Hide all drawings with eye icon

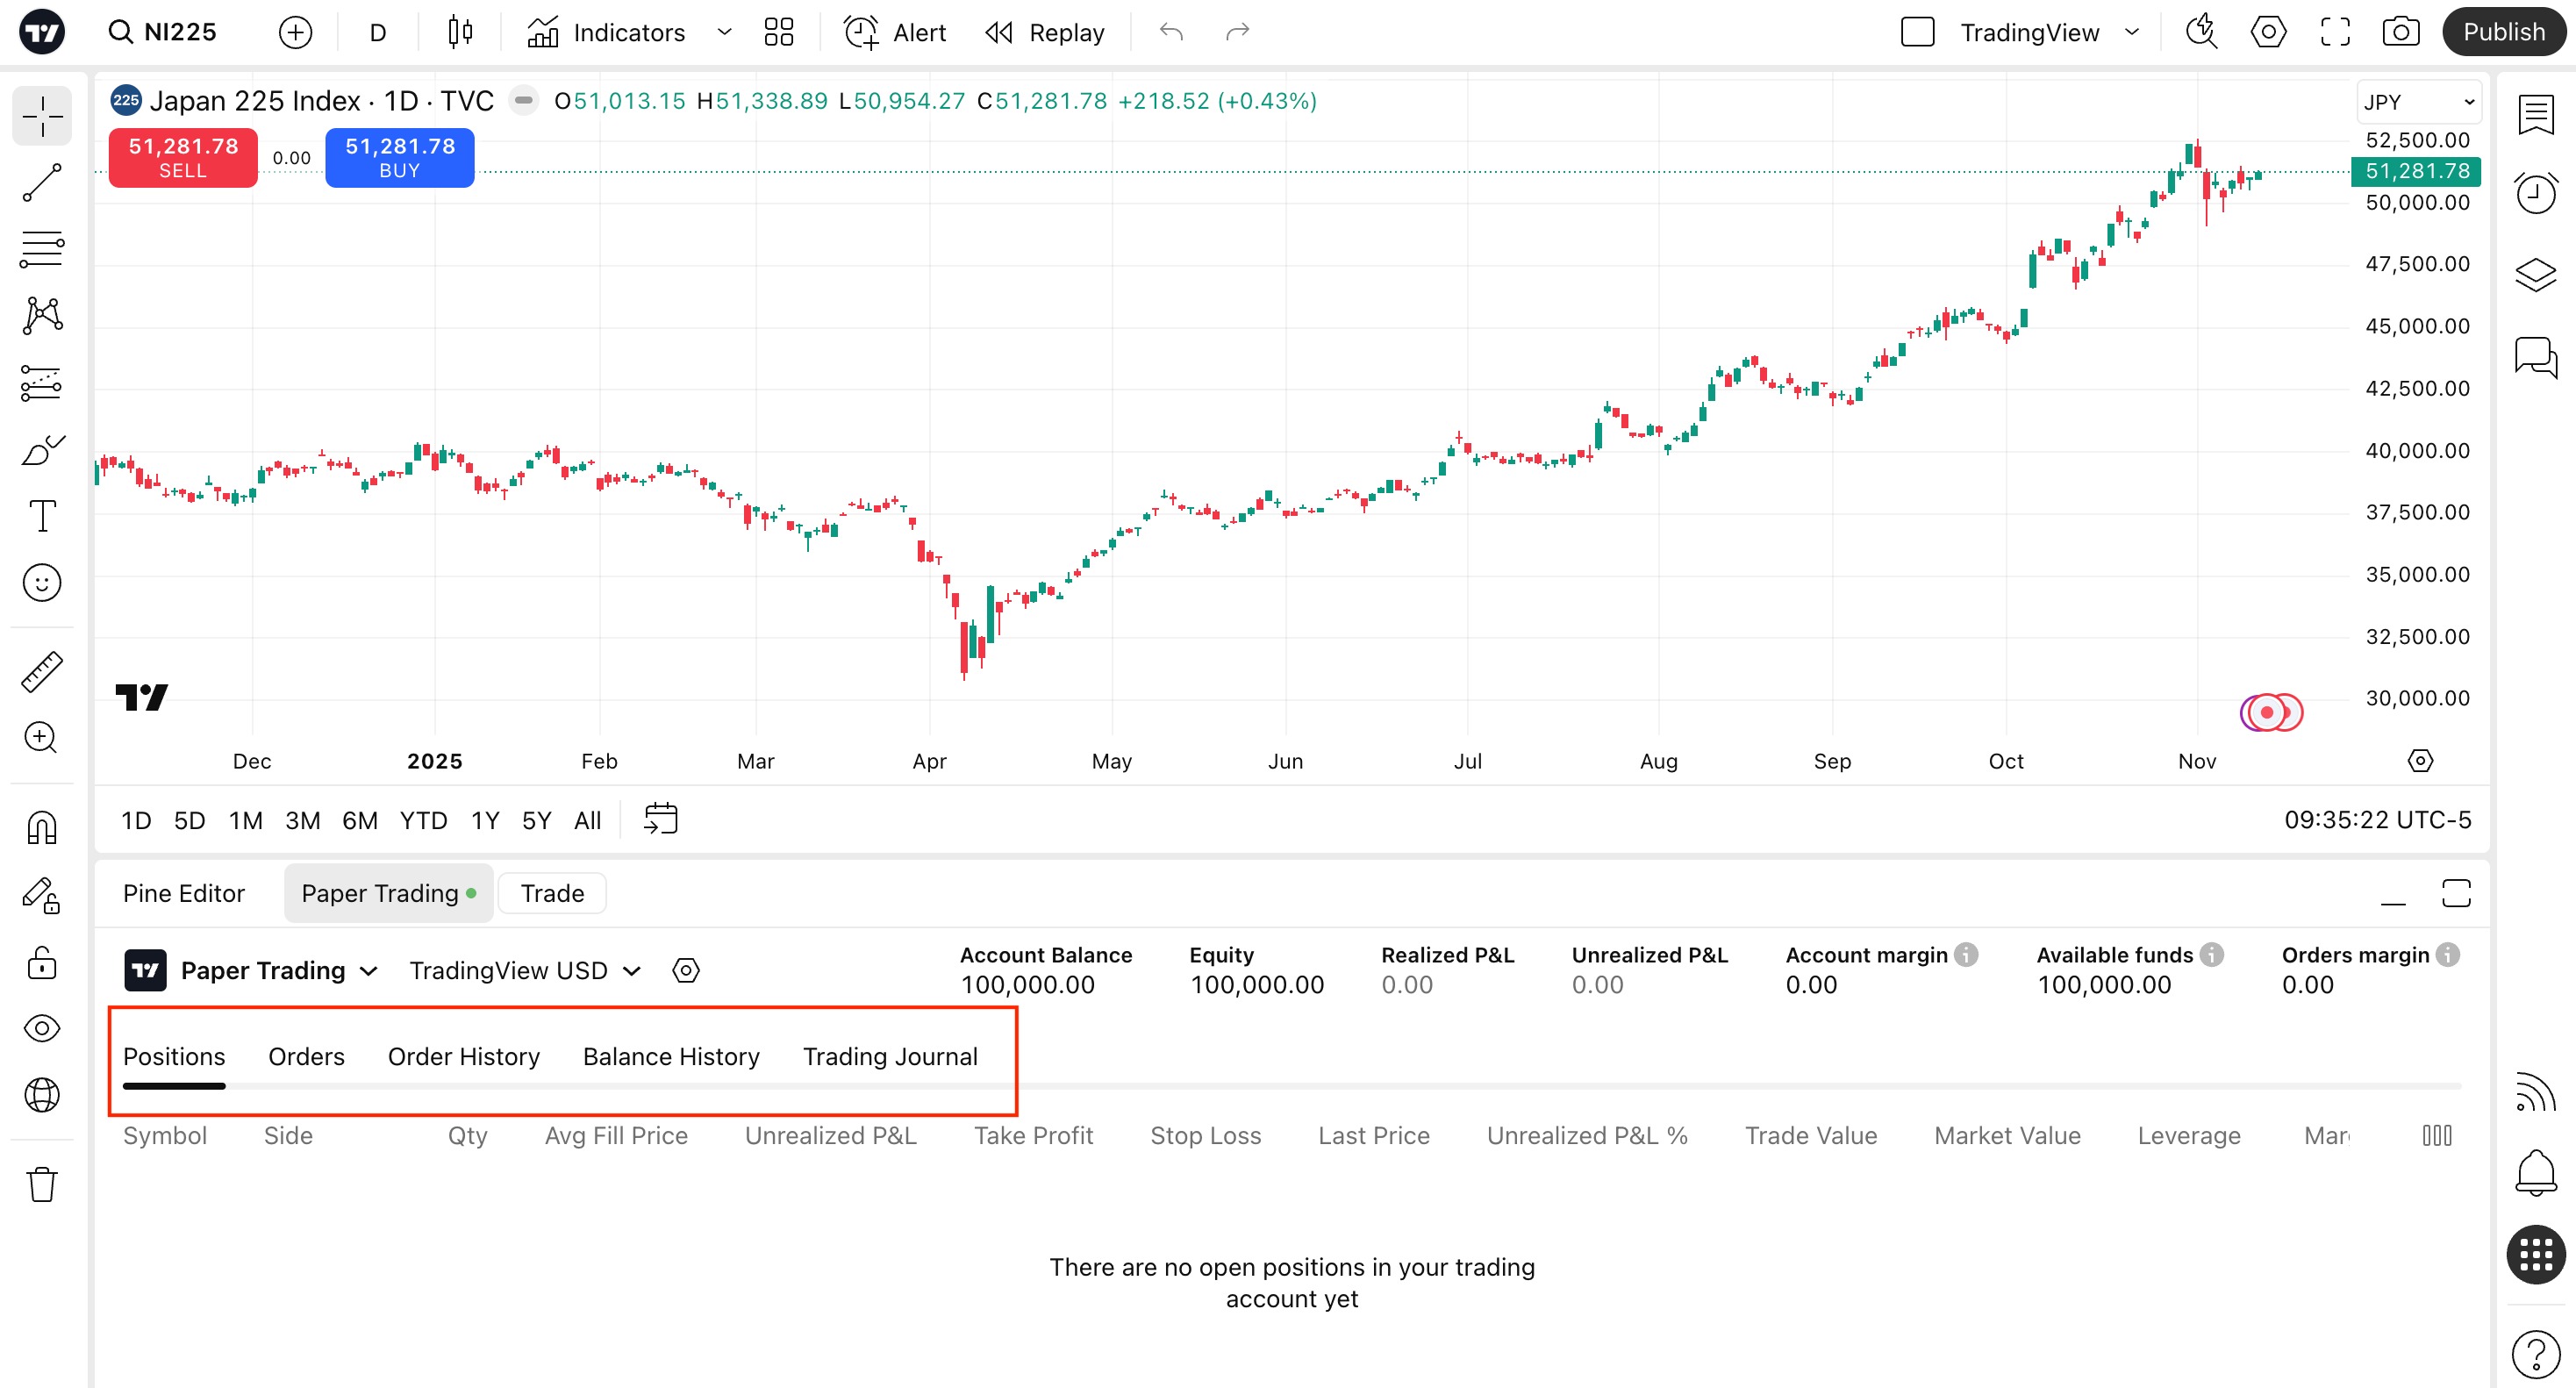pos(42,1029)
